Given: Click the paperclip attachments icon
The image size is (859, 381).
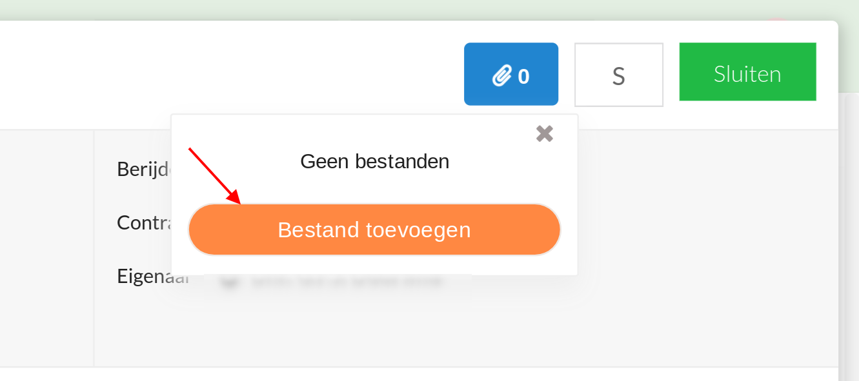Looking at the screenshot, I should (501, 75).
